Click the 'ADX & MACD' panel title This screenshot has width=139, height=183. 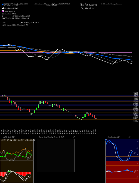coord(9,137)
